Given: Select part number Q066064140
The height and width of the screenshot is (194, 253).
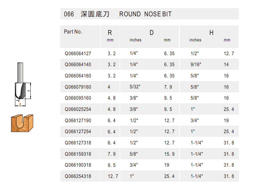Looking at the screenshot, I should point(78,64).
